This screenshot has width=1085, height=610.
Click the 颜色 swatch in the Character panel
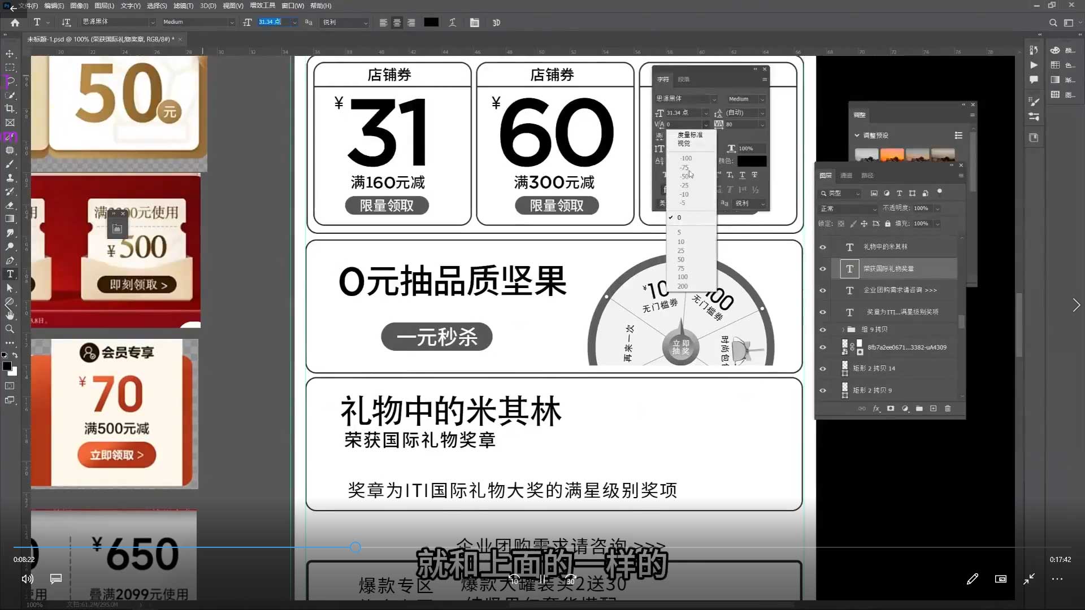pos(752,161)
